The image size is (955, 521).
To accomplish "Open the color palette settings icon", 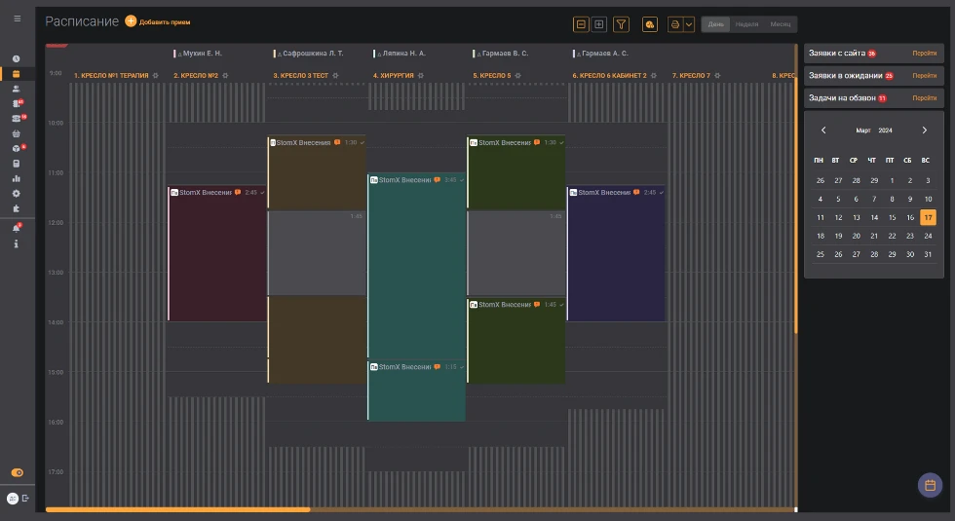I will (650, 24).
